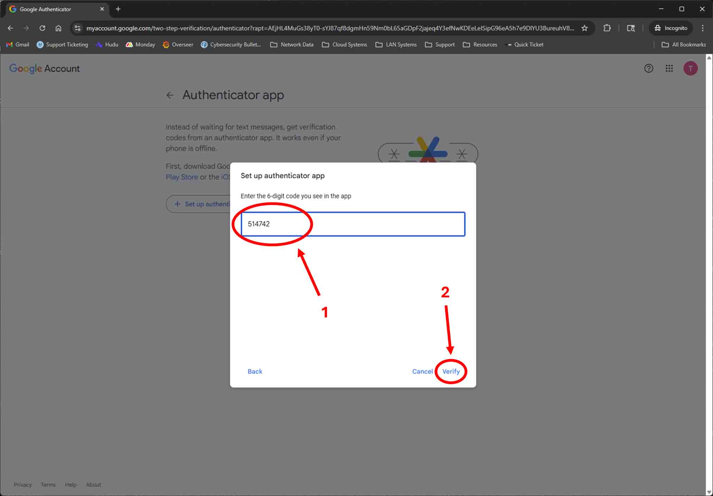
Task: Open the Gmail bookmark
Action: (18, 45)
